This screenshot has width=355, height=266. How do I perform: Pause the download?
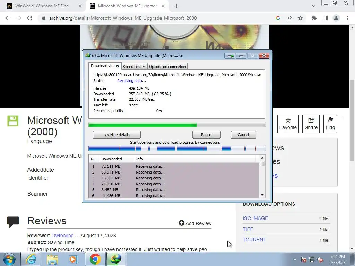click(206, 135)
